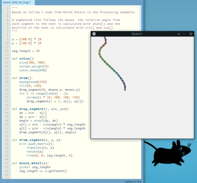The width and height of the screenshot is (197, 183).
Task: Click the Sketch window's app menu icon
Action: (94, 34)
